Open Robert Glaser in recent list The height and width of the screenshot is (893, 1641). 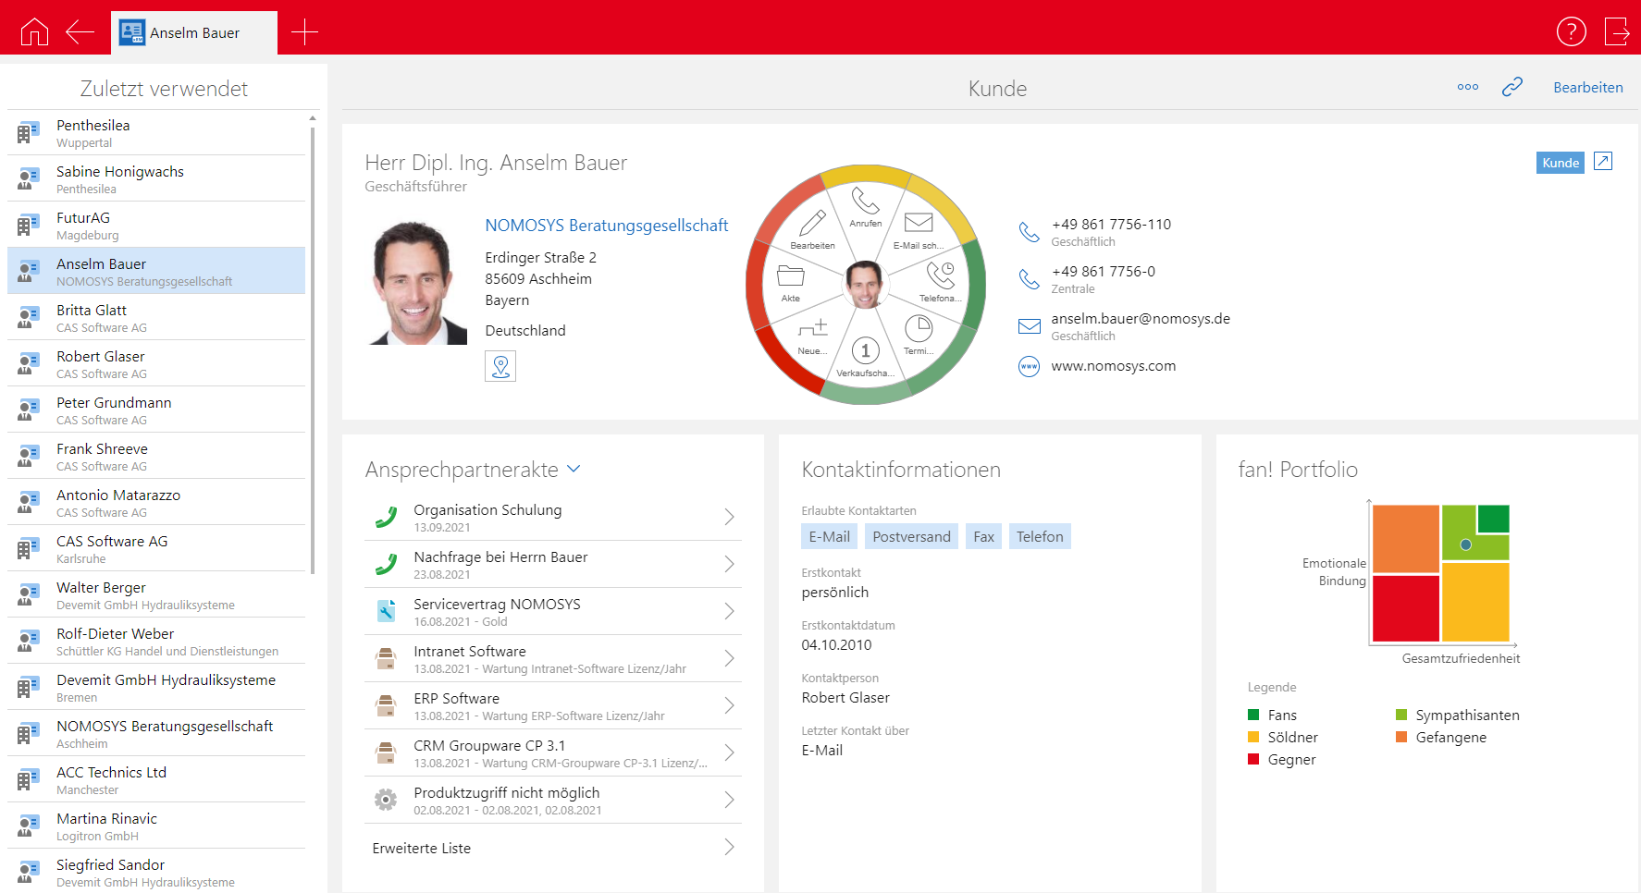point(156,363)
